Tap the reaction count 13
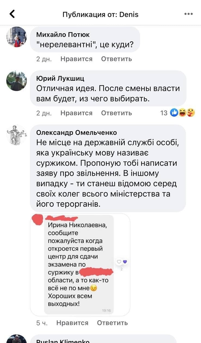 tap(164, 113)
